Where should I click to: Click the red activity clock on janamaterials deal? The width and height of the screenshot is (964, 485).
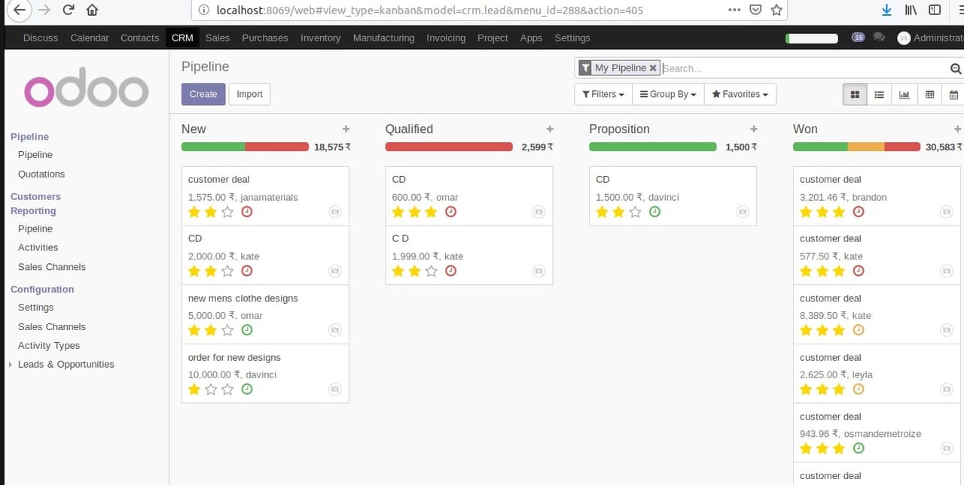tap(247, 212)
